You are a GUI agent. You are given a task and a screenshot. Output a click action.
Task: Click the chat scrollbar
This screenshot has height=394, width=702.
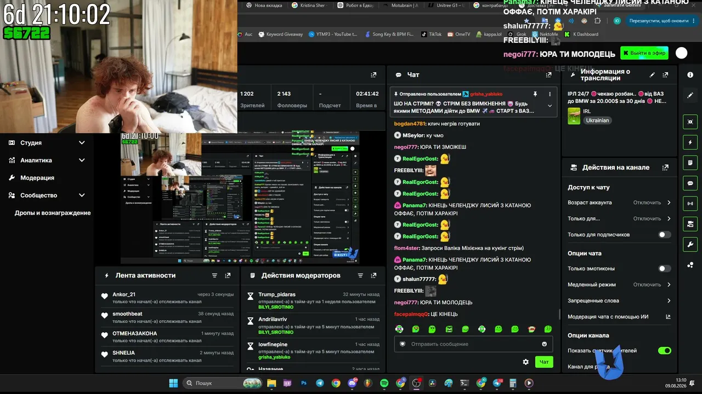pos(559,314)
